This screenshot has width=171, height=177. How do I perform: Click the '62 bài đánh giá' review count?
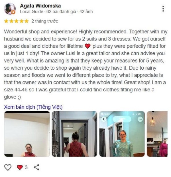tap(61, 12)
